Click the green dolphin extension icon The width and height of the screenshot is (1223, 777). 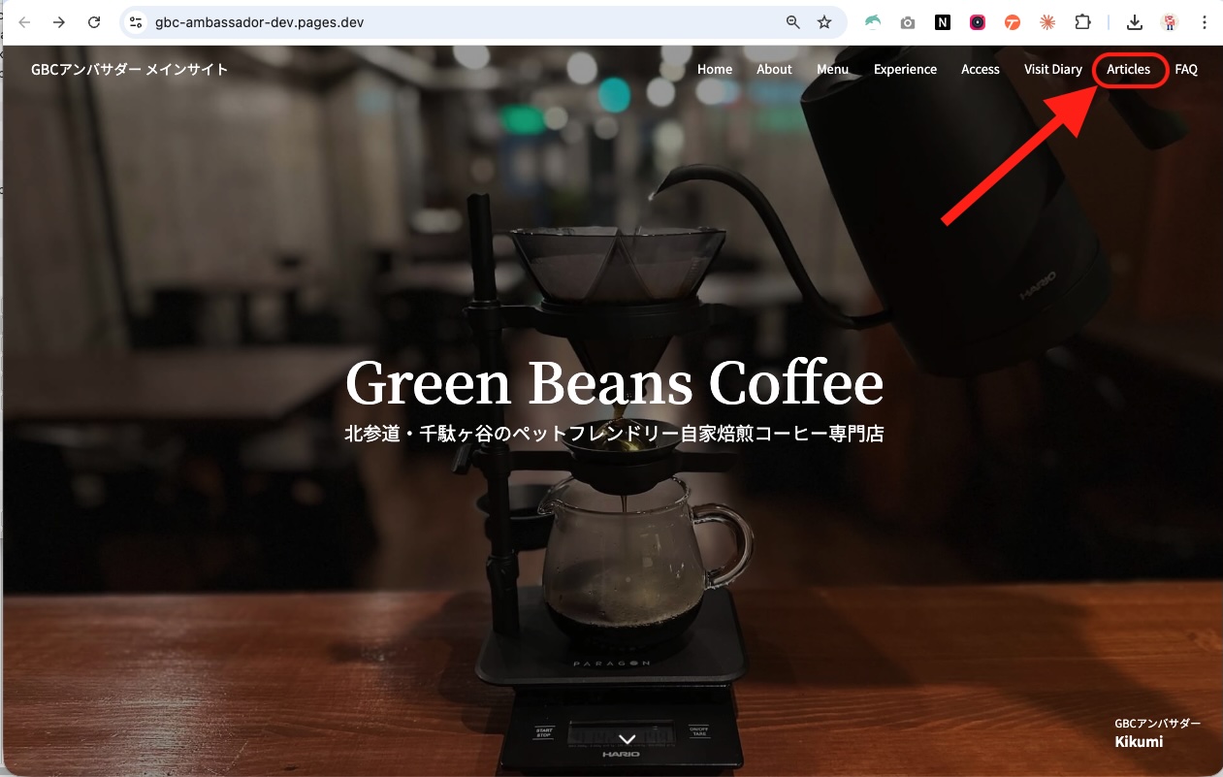click(873, 22)
